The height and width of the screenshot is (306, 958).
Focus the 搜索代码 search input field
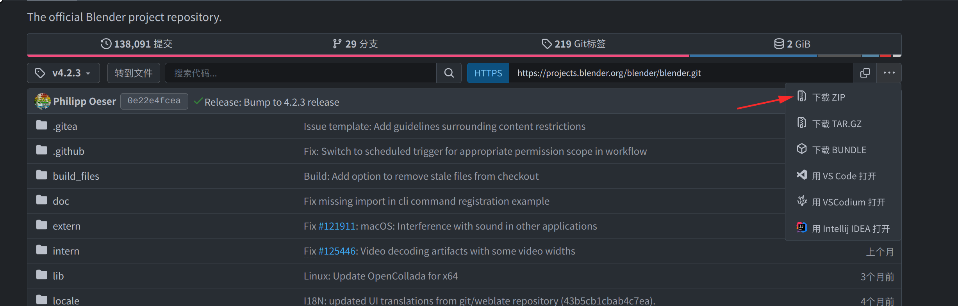click(x=301, y=73)
